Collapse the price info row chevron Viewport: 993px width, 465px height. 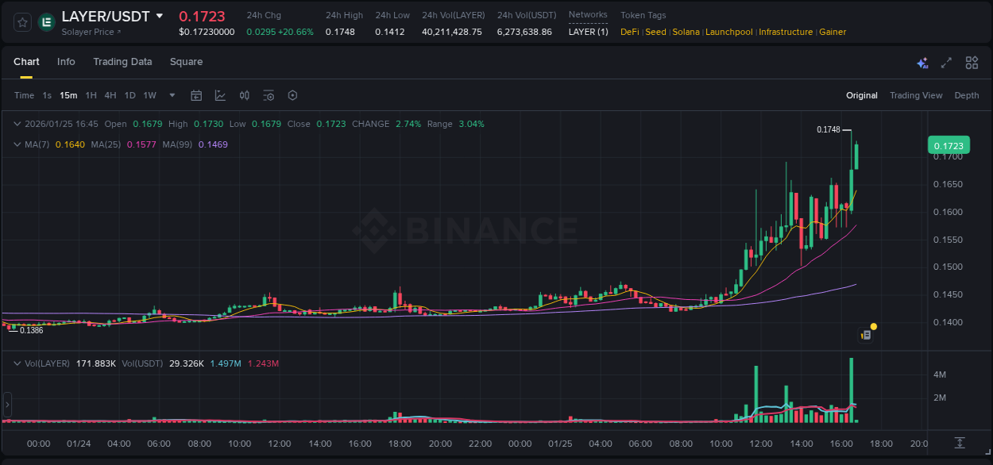(17, 124)
